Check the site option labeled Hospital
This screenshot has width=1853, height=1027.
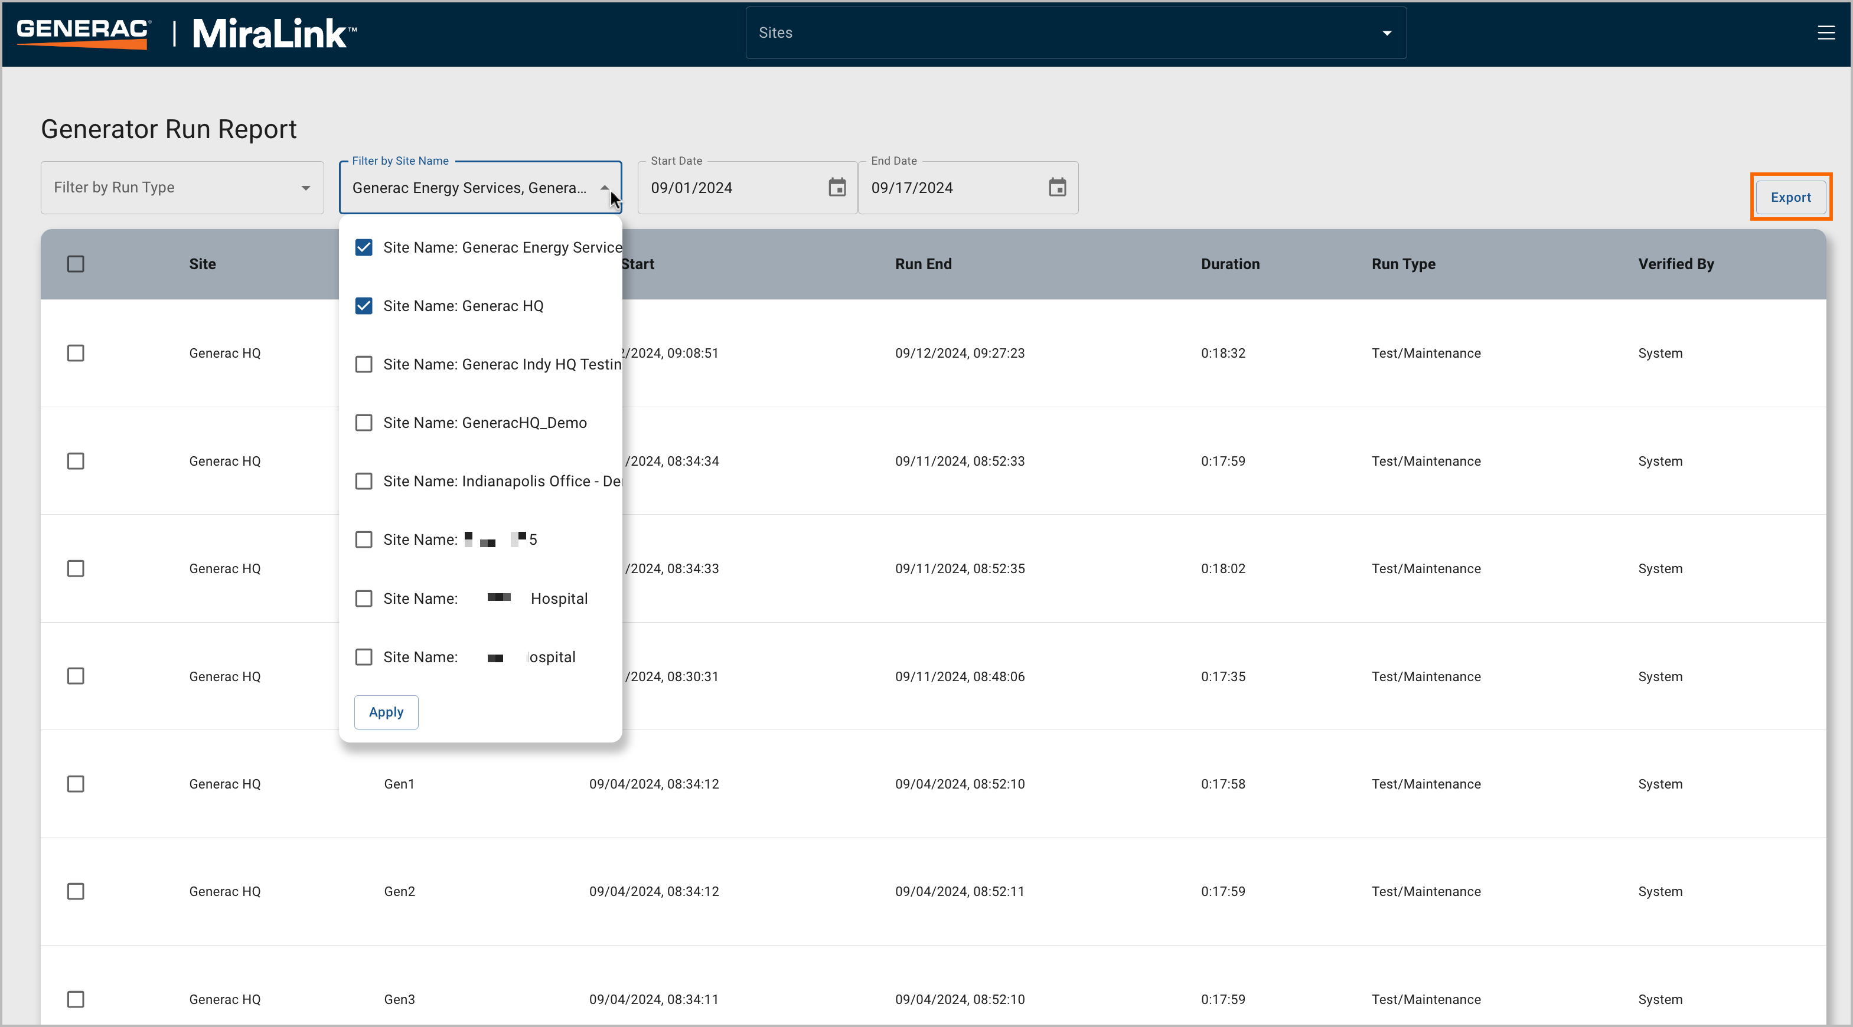point(364,598)
